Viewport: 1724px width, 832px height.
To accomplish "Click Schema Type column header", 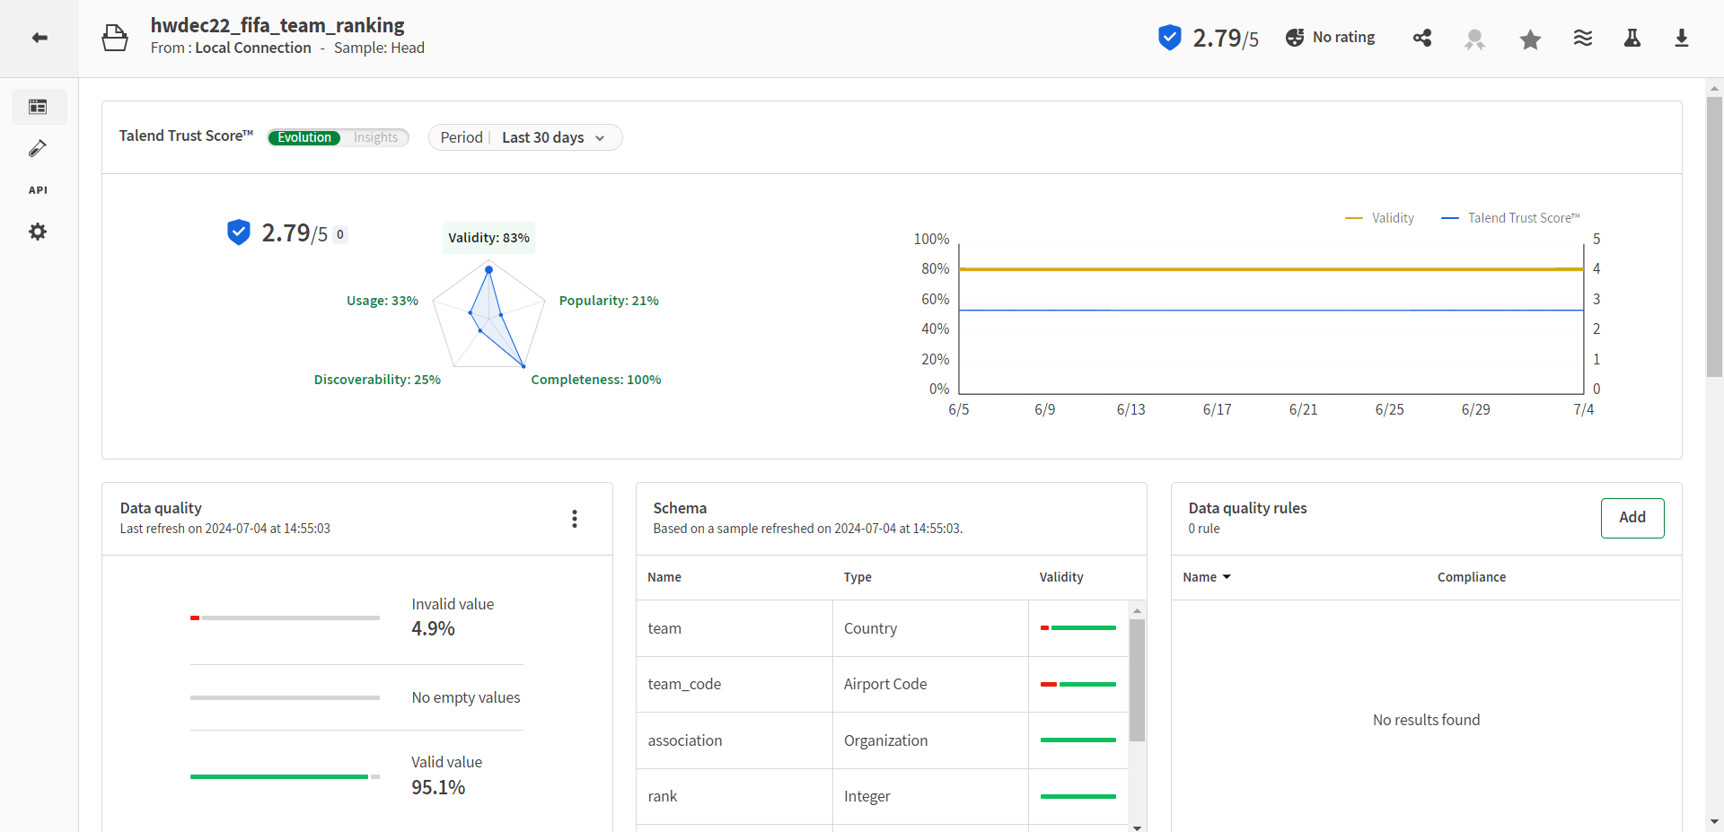I will 858,577.
